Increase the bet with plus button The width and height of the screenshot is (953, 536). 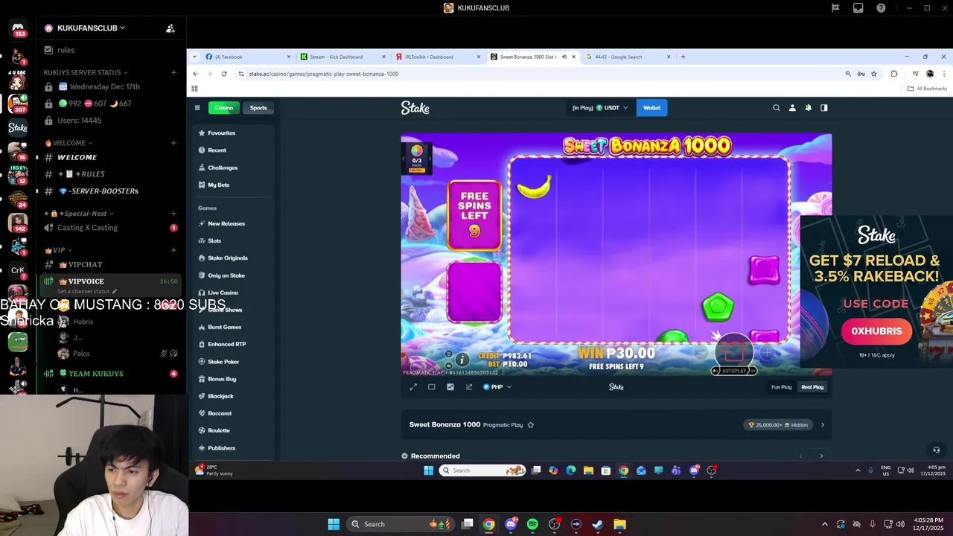(x=768, y=353)
